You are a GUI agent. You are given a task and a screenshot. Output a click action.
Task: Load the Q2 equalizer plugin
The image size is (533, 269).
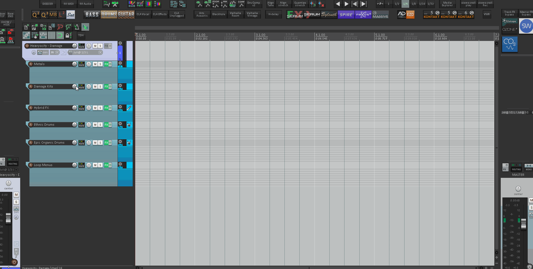point(36,15)
